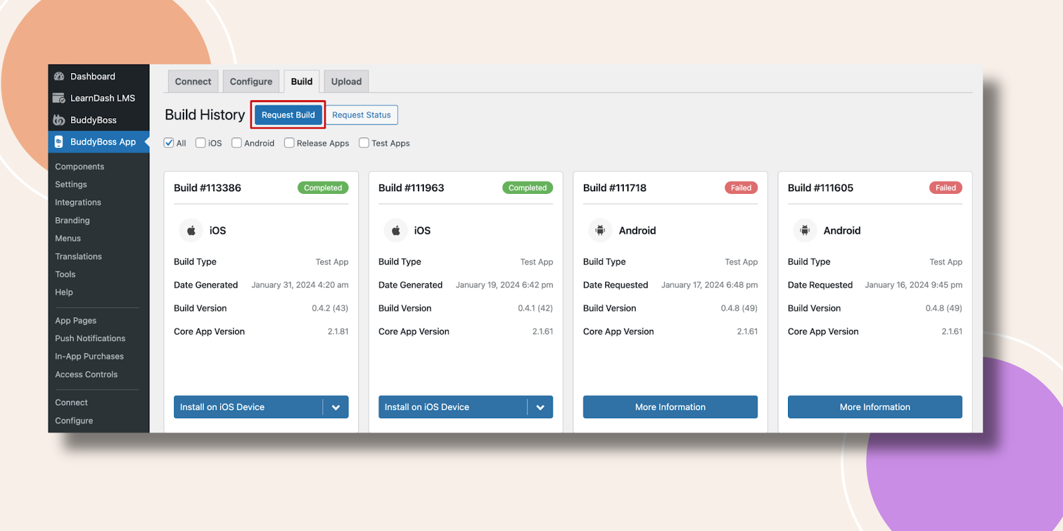Open the Upload tab
Viewport: 1063px width, 531px height.
tap(347, 82)
